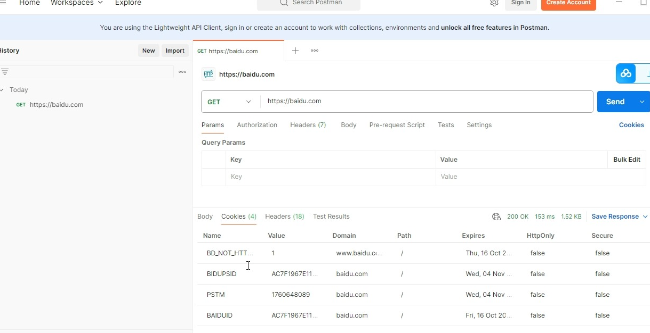Click the query param Key field

tap(331, 177)
